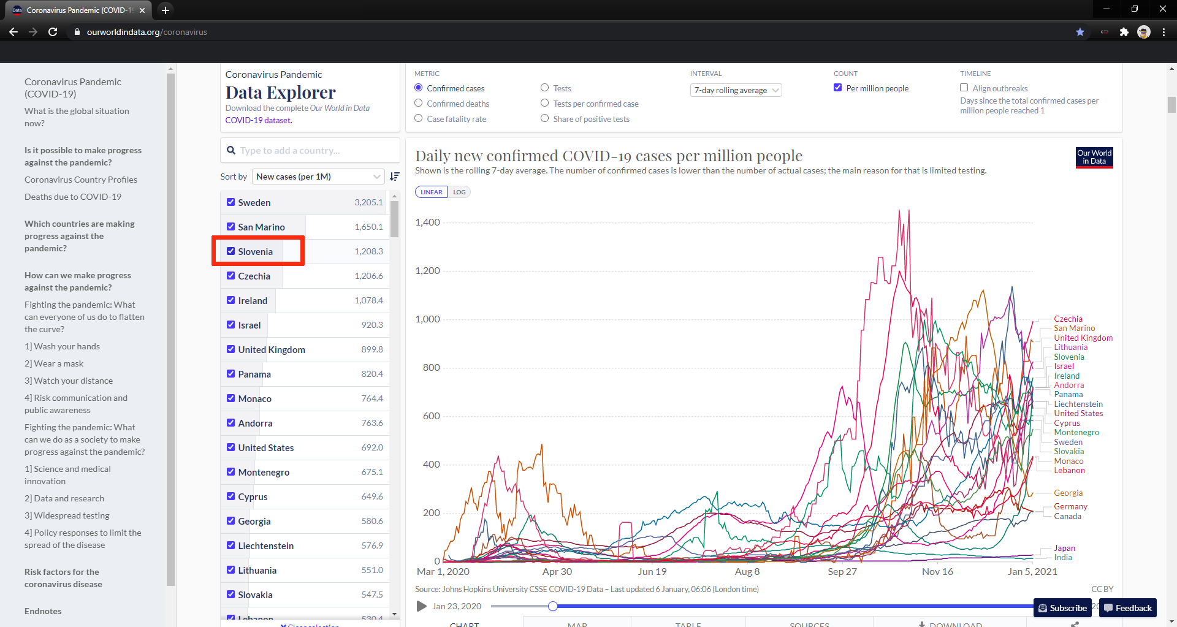
Task: Click the Our World in Data logo
Action: coord(1094,158)
